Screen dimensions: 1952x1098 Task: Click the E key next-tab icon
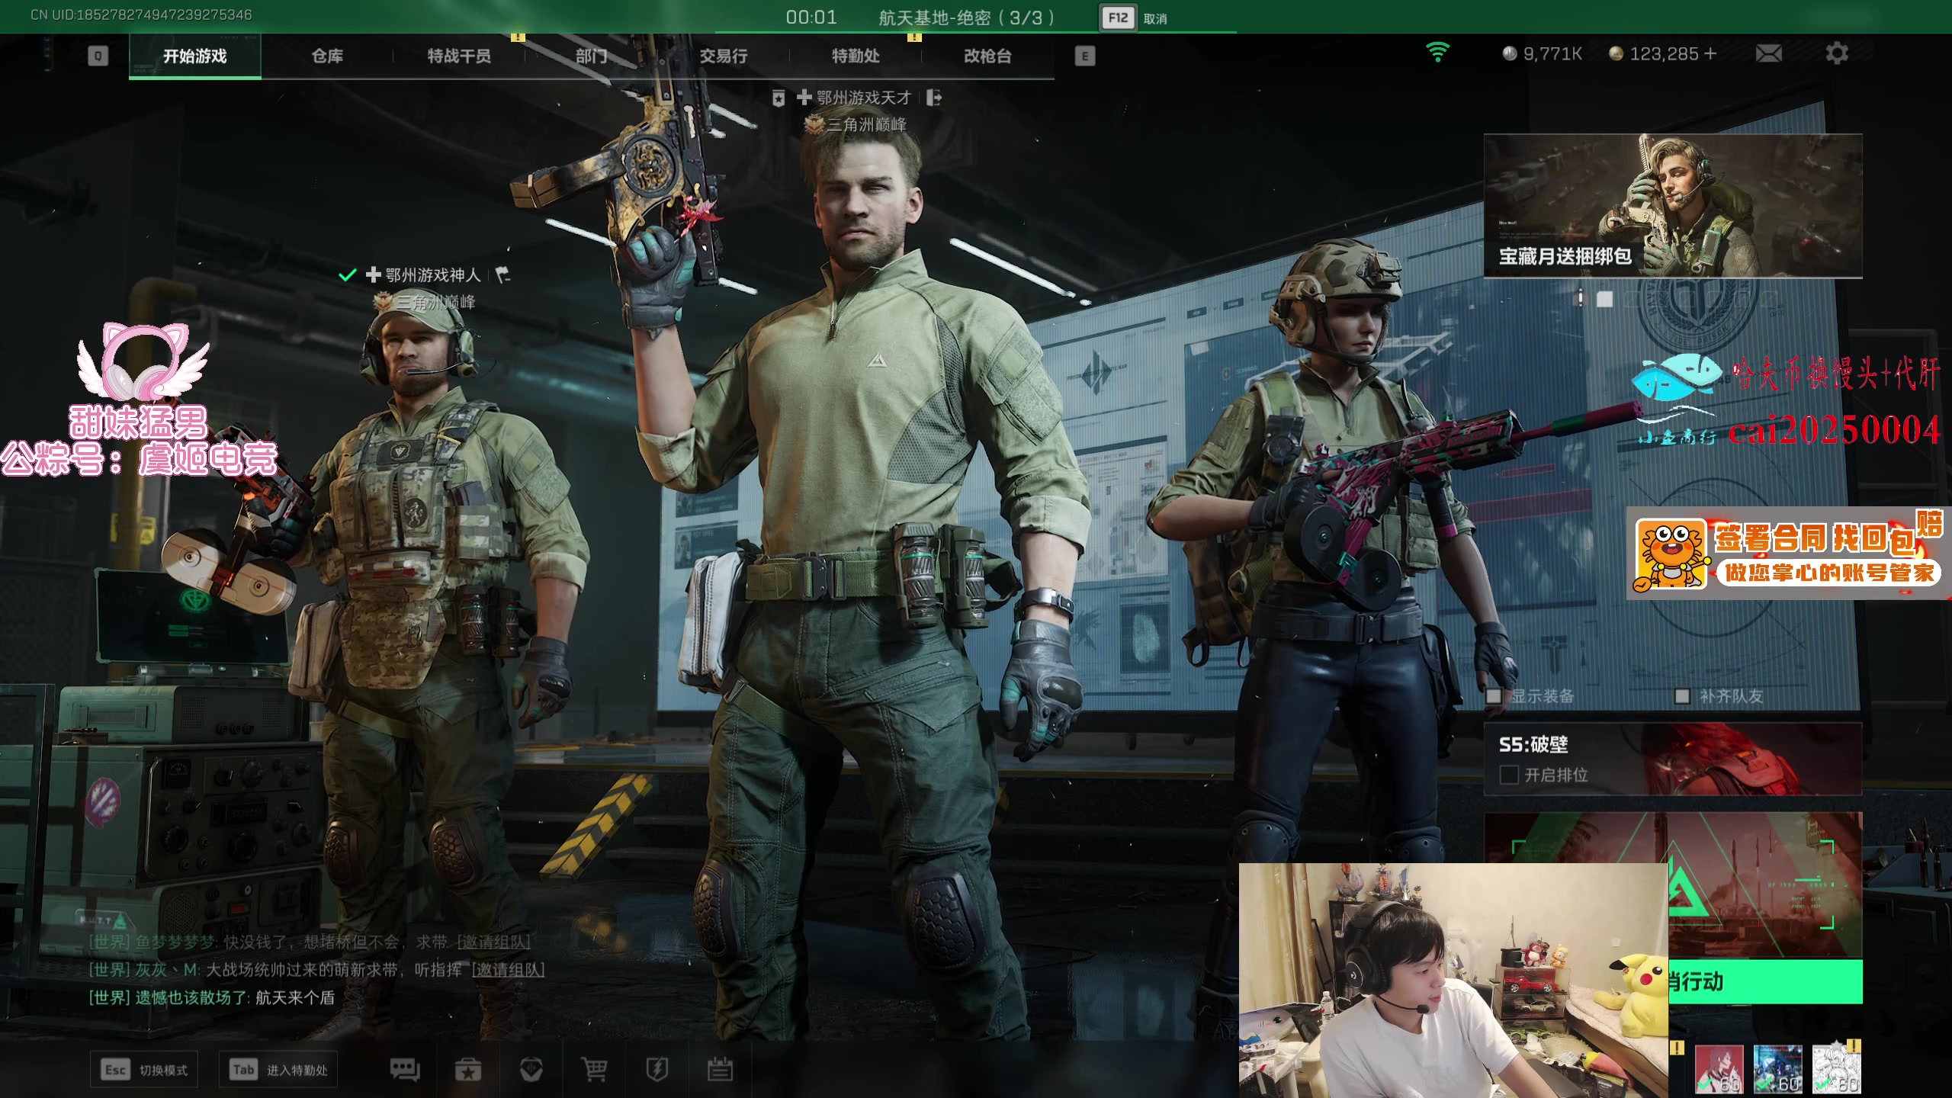tap(1085, 56)
